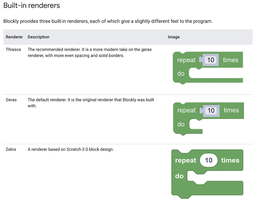
Task: Click the "Description" column header
Action: [38, 37]
